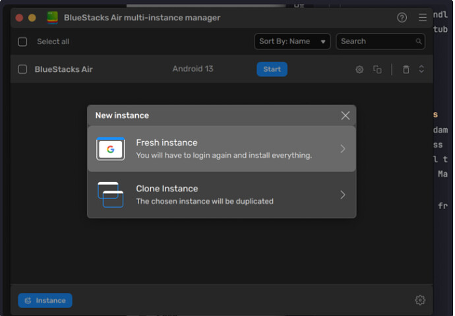Viewport: 455px width, 316px height.
Task: Click the red close window button
Action: (x=19, y=18)
